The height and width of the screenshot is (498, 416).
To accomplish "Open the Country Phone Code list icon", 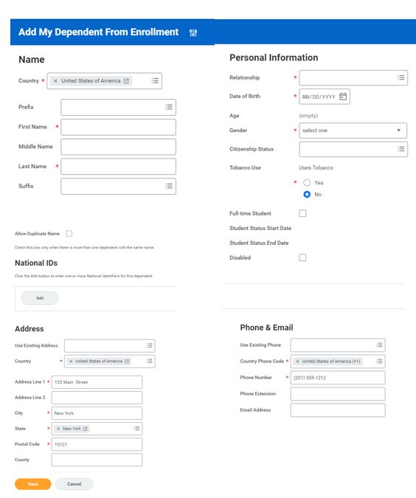I will (379, 361).
